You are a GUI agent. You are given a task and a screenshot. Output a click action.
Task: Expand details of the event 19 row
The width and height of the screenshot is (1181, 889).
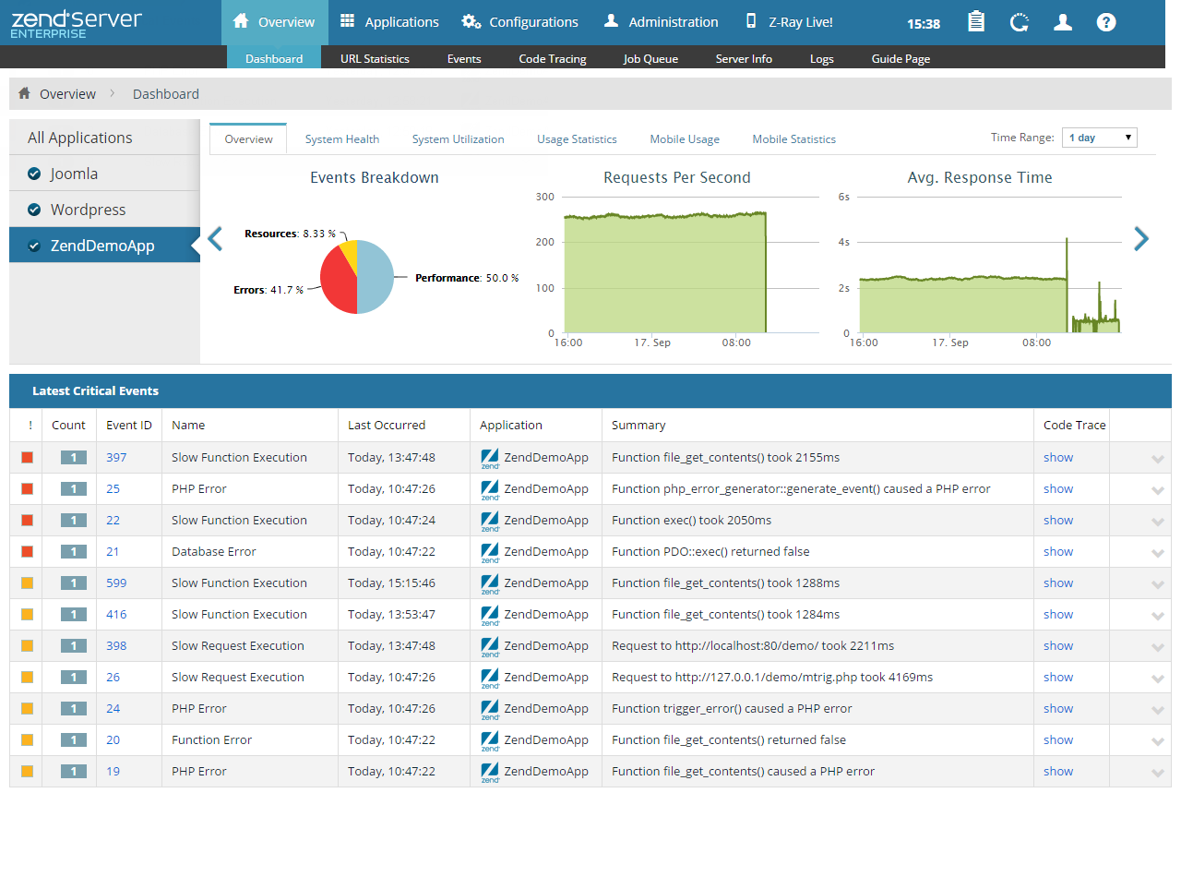tap(1157, 773)
